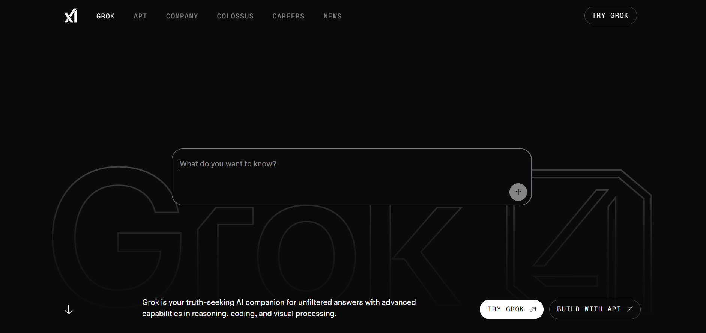Submit the prompt with the up-arrow button

pyautogui.click(x=518, y=192)
